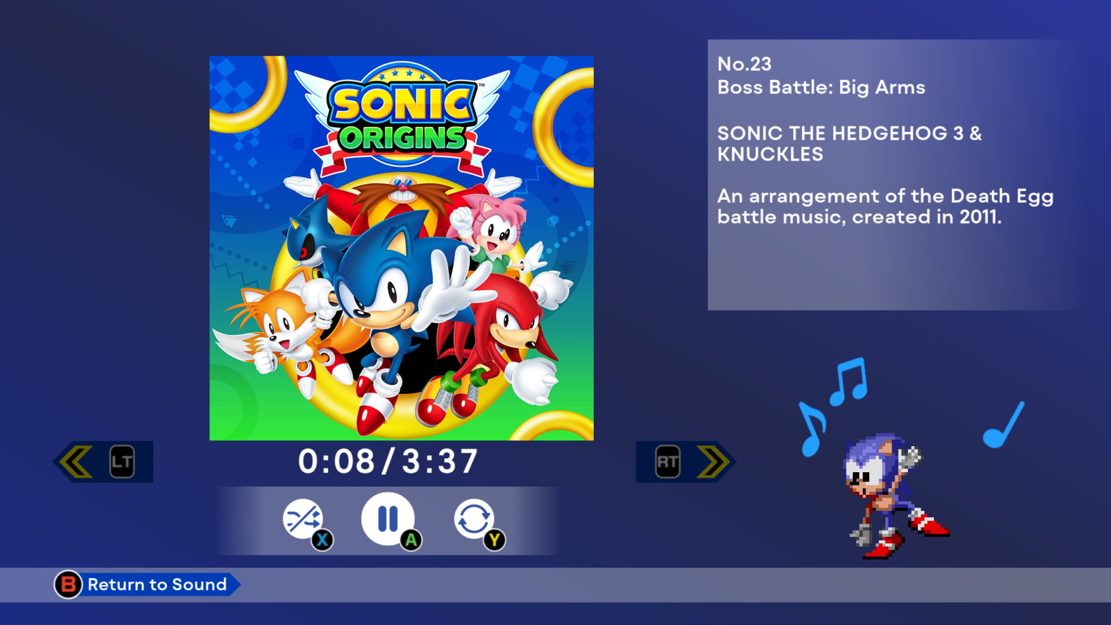This screenshot has width=1111, height=625.
Task: Click the single blue note on the right
Action: pyautogui.click(x=1004, y=425)
